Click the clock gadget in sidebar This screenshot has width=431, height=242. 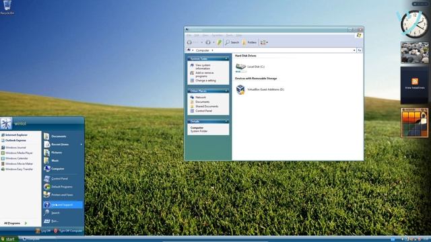pos(414,25)
